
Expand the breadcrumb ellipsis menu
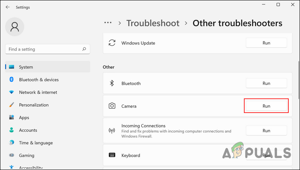coord(108,23)
